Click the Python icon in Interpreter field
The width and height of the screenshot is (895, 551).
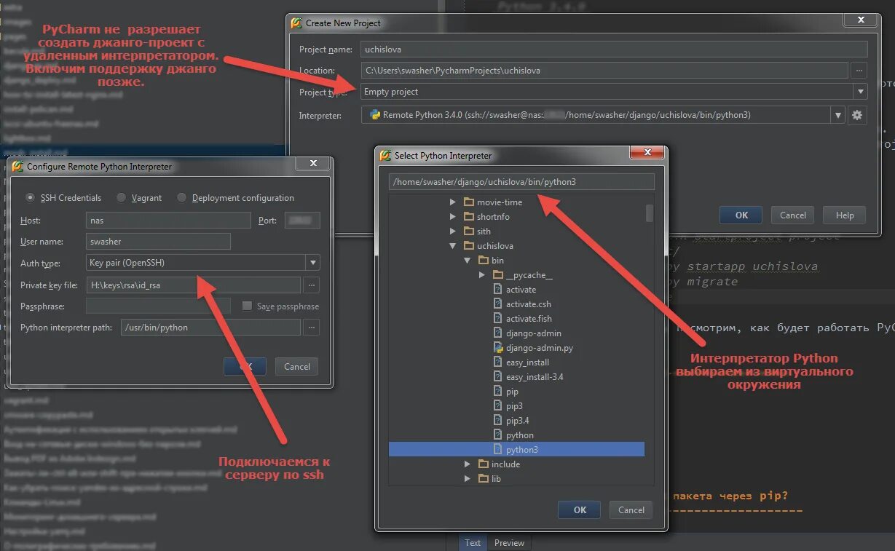(x=374, y=115)
